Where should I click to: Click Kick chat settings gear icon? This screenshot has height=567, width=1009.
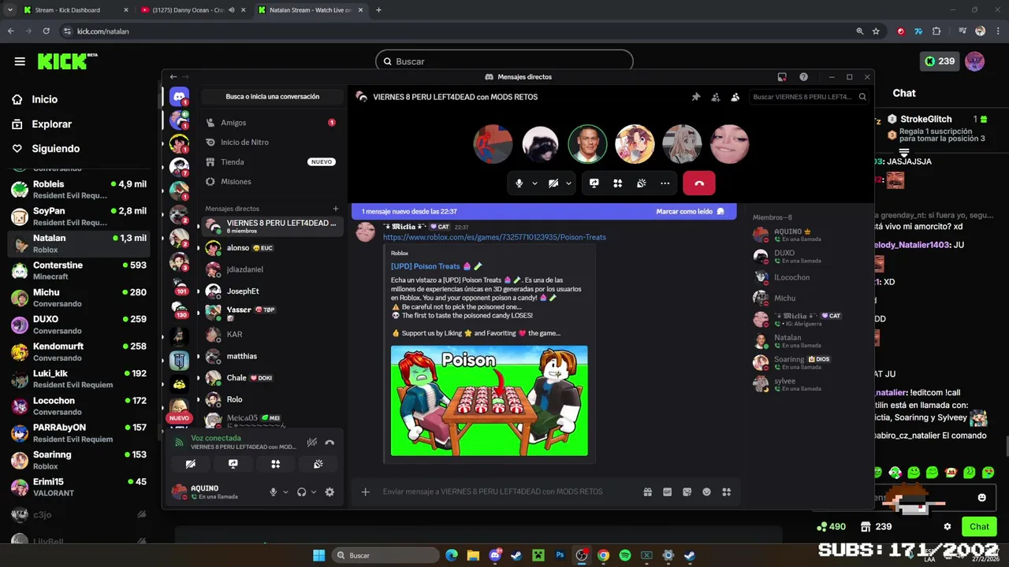click(948, 527)
